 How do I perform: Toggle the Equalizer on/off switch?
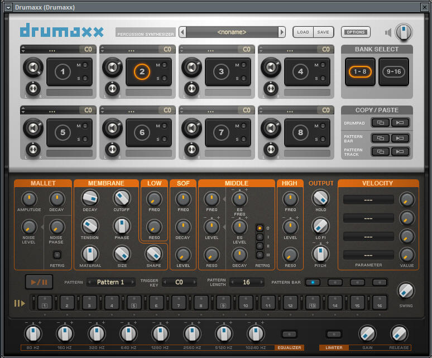coord(289,334)
